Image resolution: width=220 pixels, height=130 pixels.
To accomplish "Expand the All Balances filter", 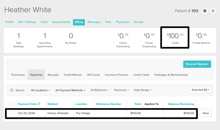I will pyautogui.click(x=100, y=90).
